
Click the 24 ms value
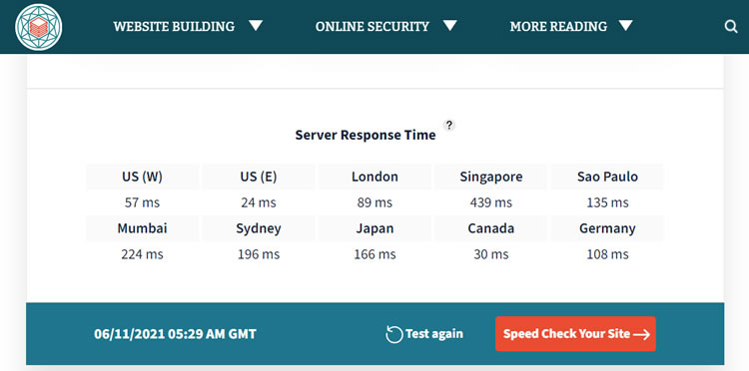[259, 202]
